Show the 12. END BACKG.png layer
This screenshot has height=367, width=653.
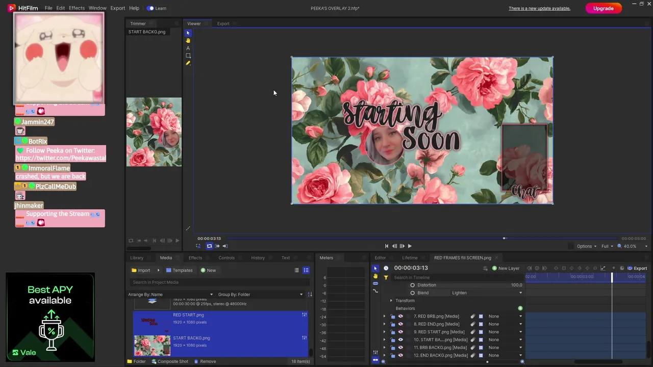[400, 355]
